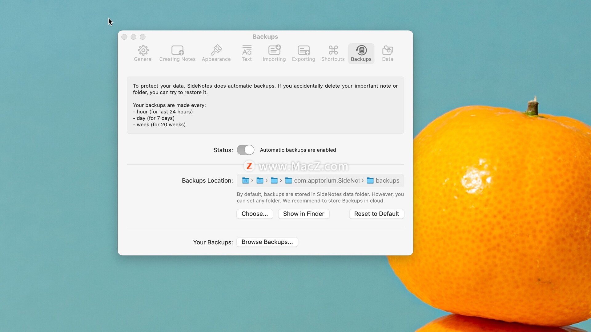Click the third folder icon in path bar
The height and width of the screenshot is (332, 591).
coord(274,180)
